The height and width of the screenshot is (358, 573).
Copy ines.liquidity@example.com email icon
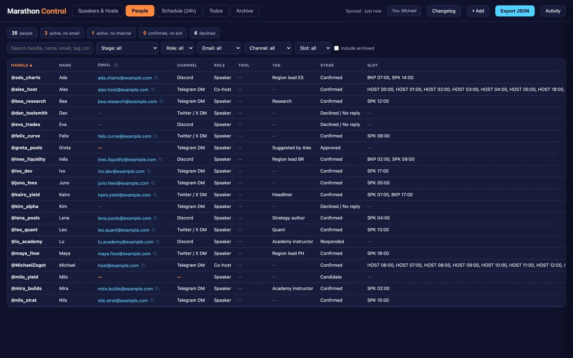(x=160, y=159)
